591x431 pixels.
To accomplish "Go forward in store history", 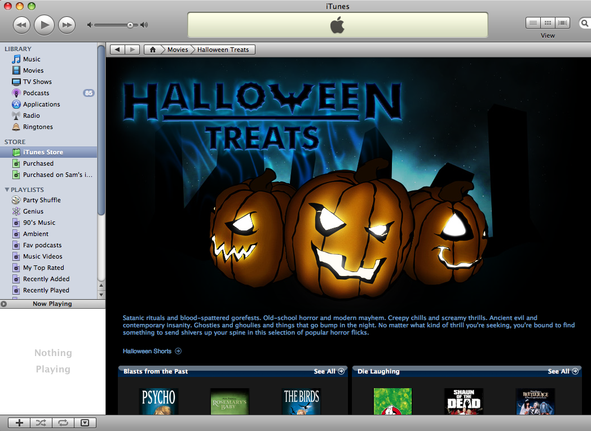I will pos(133,50).
